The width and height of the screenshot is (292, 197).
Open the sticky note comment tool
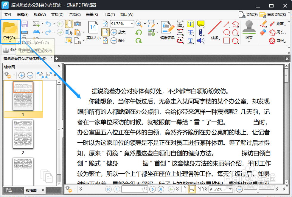click(200, 24)
